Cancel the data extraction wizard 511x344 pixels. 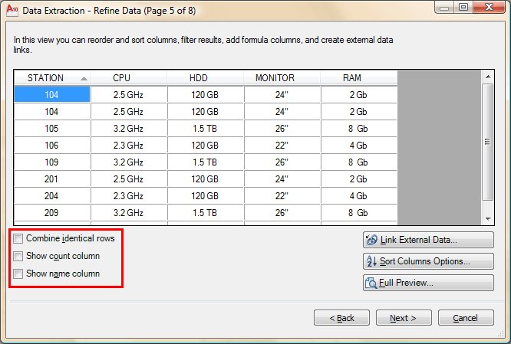tap(466, 318)
